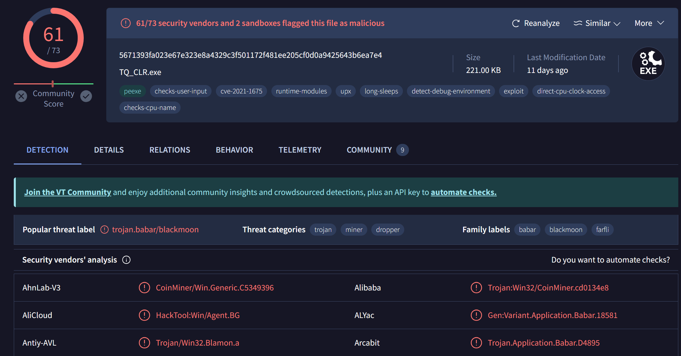Open the Similar dropdown chevron

click(617, 24)
